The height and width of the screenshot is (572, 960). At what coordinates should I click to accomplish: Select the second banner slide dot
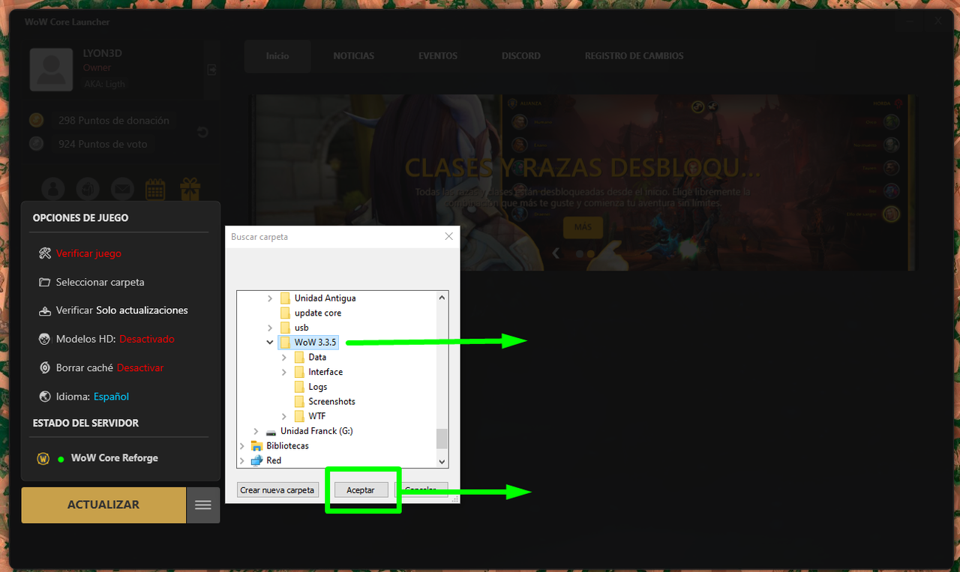click(590, 254)
